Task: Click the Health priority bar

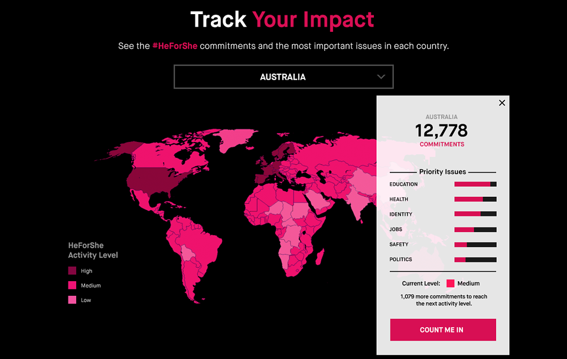Action: tap(475, 199)
